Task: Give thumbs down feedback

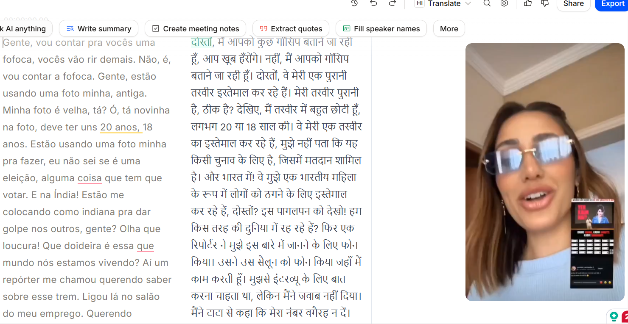Action: click(545, 3)
